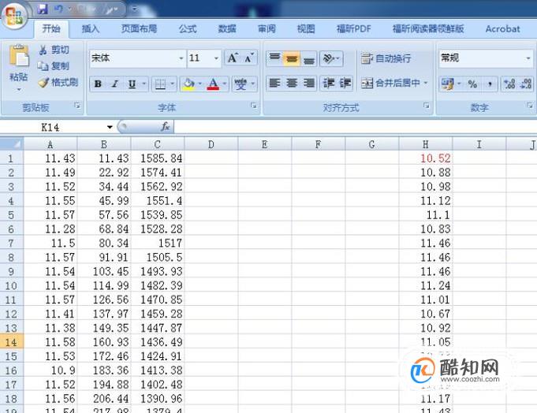
Task: Open underline style dropdown arrow
Action: (144, 84)
